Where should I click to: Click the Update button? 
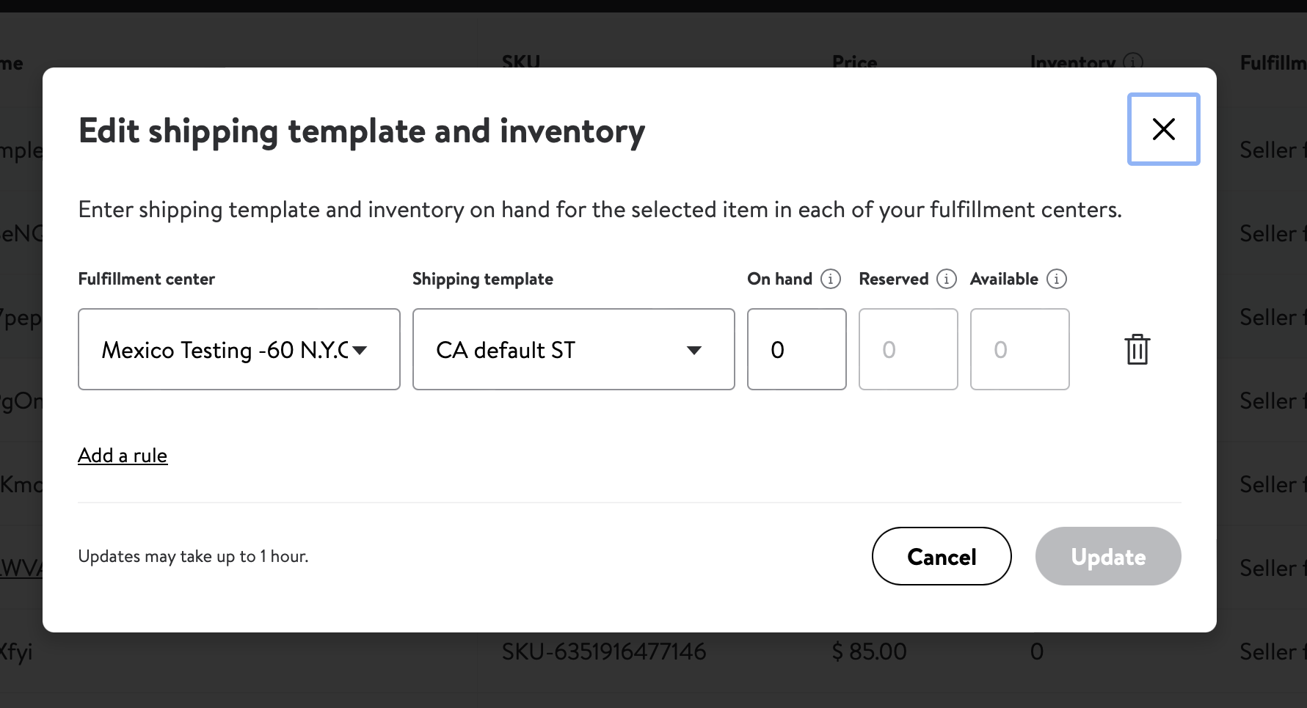click(1108, 556)
